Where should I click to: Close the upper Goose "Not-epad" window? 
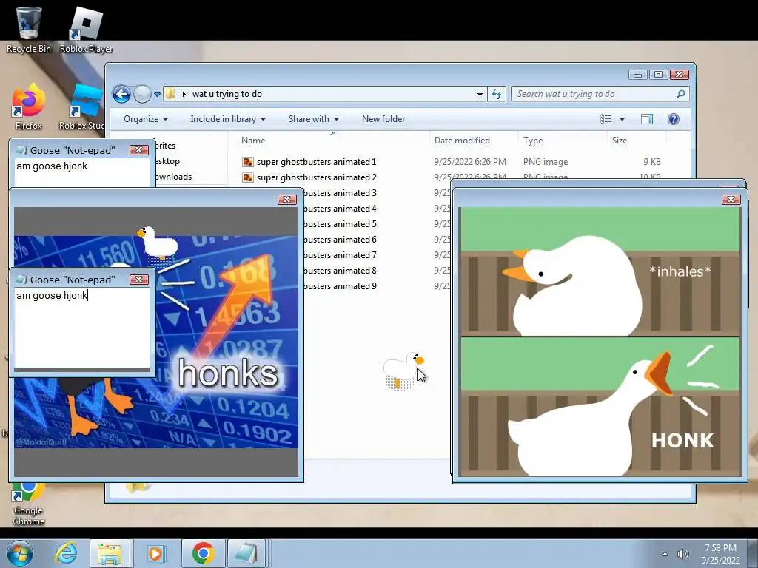(x=138, y=149)
